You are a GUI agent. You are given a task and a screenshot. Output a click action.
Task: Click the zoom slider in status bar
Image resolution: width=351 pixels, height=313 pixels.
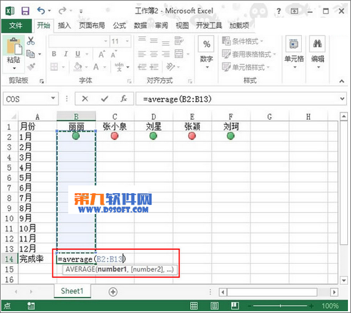point(280,306)
